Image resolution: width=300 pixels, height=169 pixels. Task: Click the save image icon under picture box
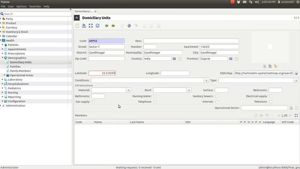click(270, 66)
